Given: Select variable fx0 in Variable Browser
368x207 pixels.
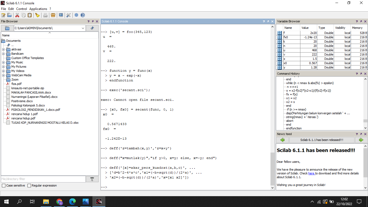Looking at the screenshot, I should point(322,37).
